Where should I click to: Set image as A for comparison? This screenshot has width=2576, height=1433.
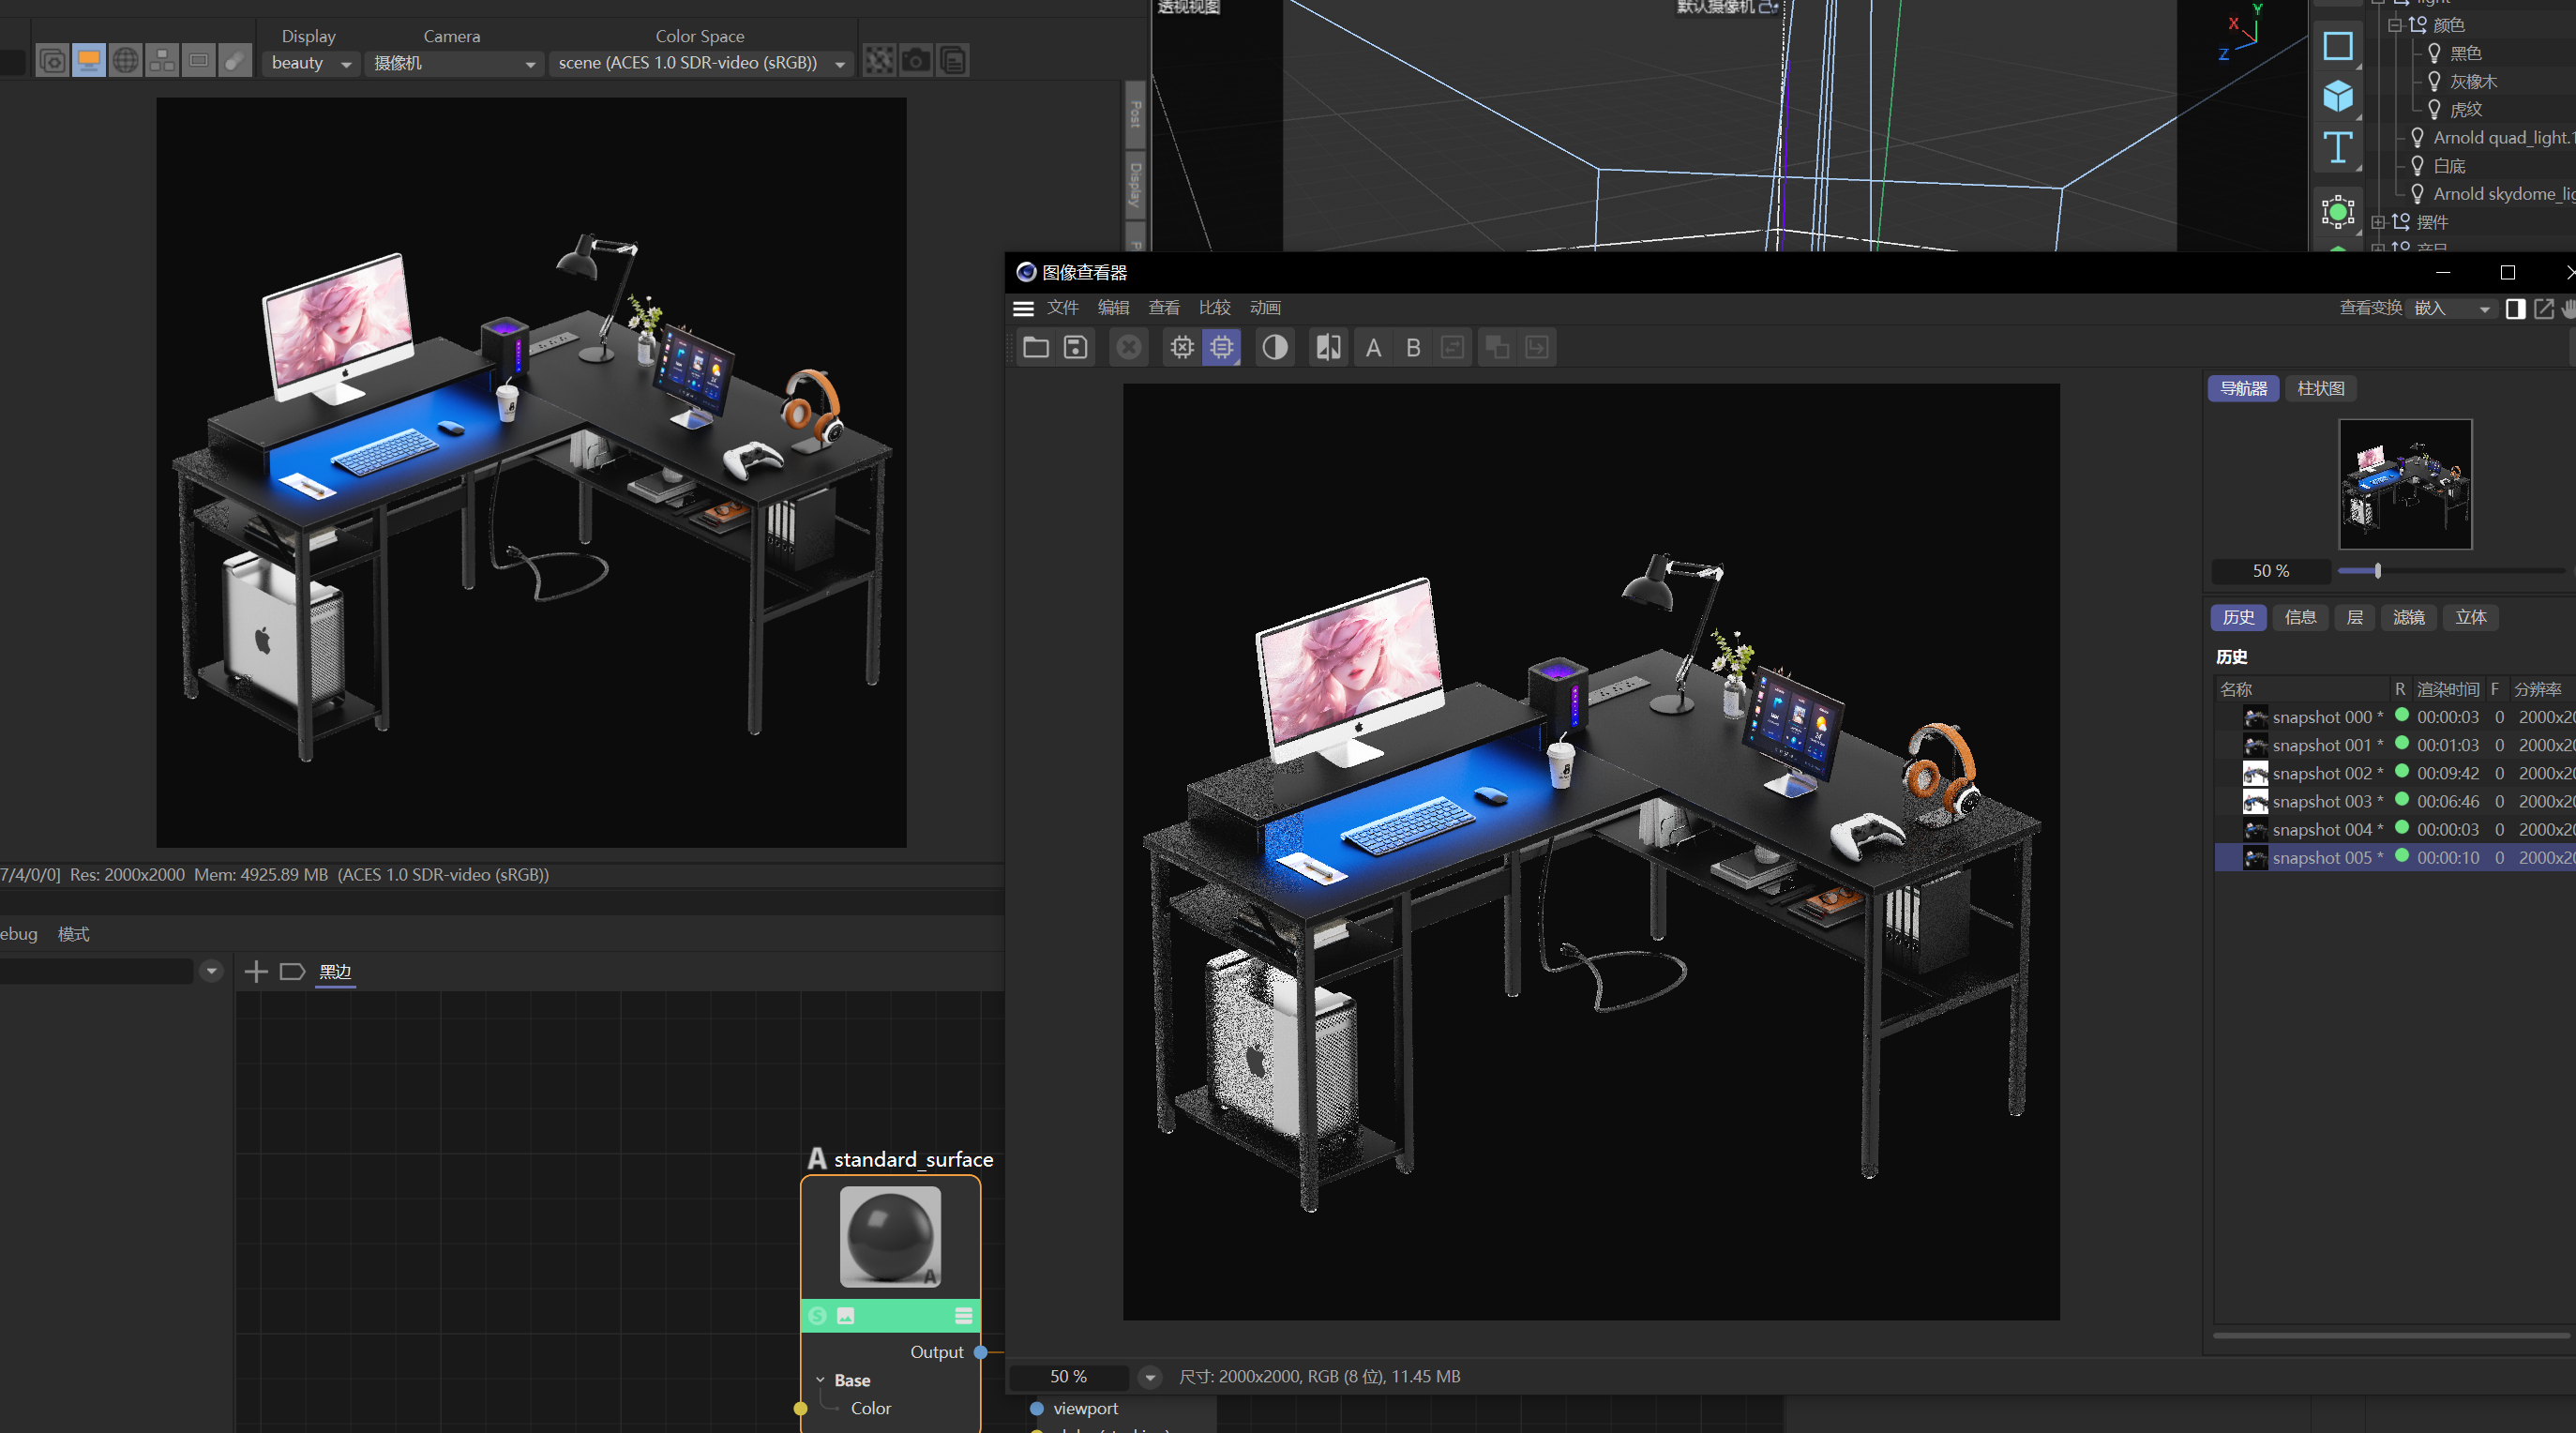tap(1373, 347)
